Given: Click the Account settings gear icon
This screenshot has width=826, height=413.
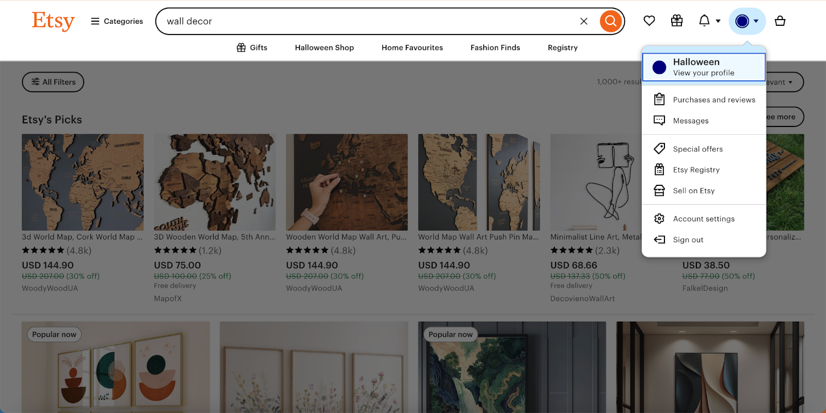Looking at the screenshot, I should pos(659,218).
